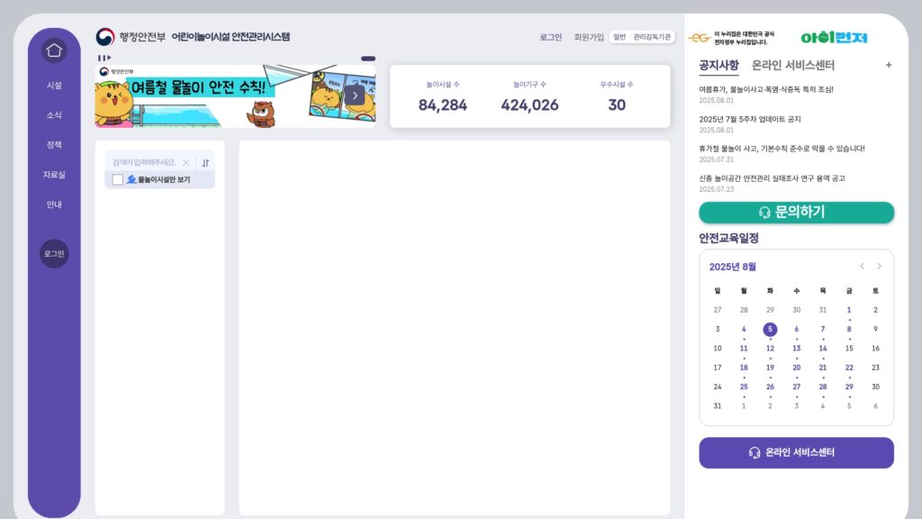922x519 pixels.
Task: Click the 안전교육일정 heading
Action: coord(728,238)
